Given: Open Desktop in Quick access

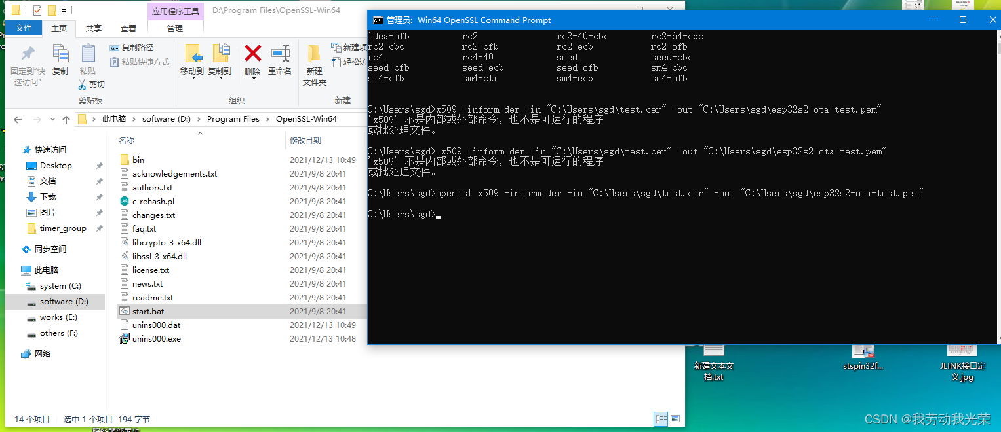Looking at the screenshot, I should click(56, 166).
